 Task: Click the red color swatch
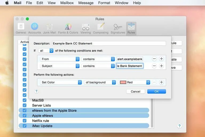tap(123, 82)
